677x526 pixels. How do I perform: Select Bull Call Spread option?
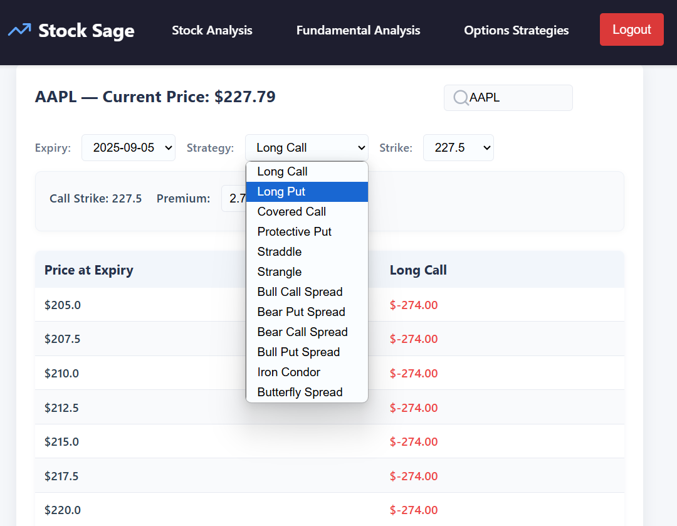[x=307, y=292]
